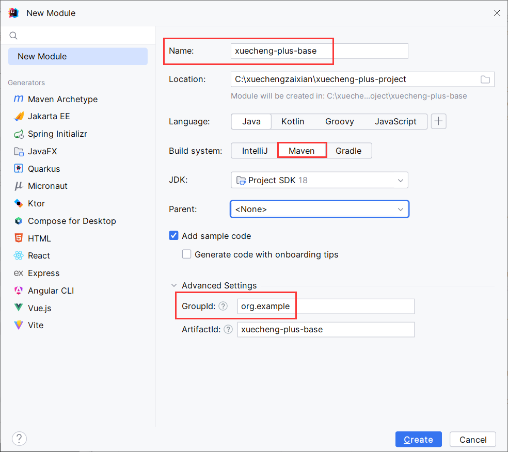Choose Gradle build system

[x=348, y=151]
